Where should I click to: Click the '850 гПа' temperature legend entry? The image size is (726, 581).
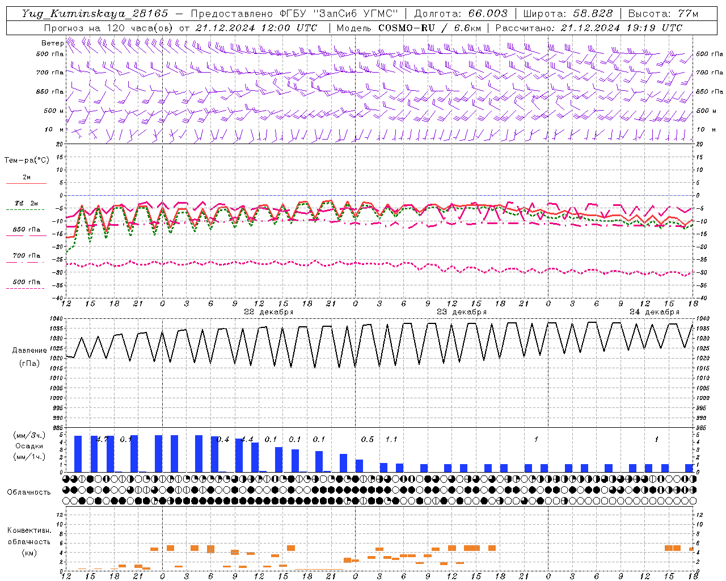pyautogui.click(x=27, y=230)
